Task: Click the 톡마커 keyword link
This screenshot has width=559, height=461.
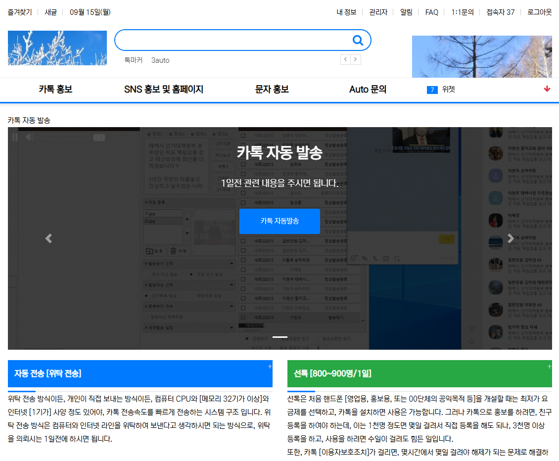Action: 133,60
